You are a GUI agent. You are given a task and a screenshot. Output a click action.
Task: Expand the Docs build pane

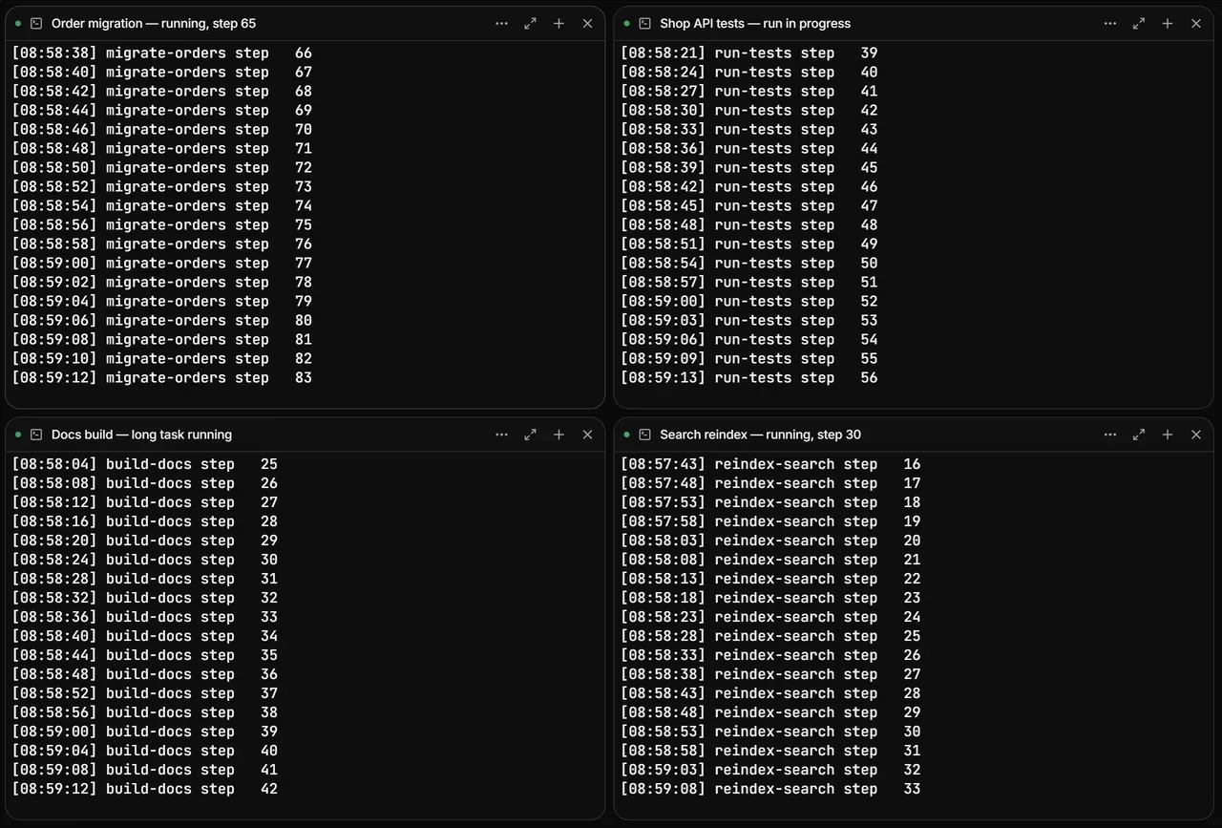point(531,435)
